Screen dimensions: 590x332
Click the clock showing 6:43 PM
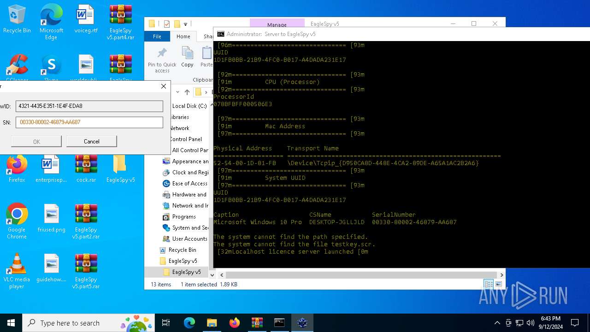click(x=551, y=319)
